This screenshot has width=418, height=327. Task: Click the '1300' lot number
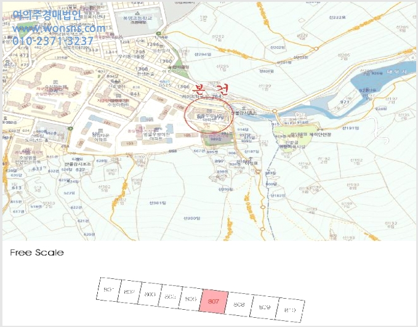(x=166, y=61)
